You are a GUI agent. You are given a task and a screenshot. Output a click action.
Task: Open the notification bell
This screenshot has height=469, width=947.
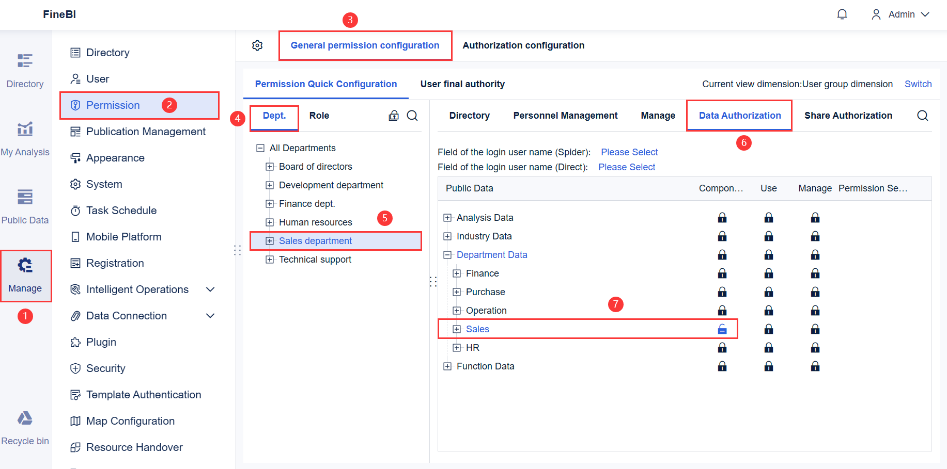842,14
